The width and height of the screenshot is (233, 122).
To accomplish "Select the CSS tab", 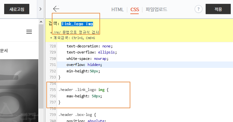I will pos(135,10).
